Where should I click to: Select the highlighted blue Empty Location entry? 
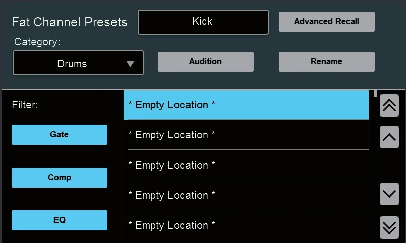[x=246, y=105]
